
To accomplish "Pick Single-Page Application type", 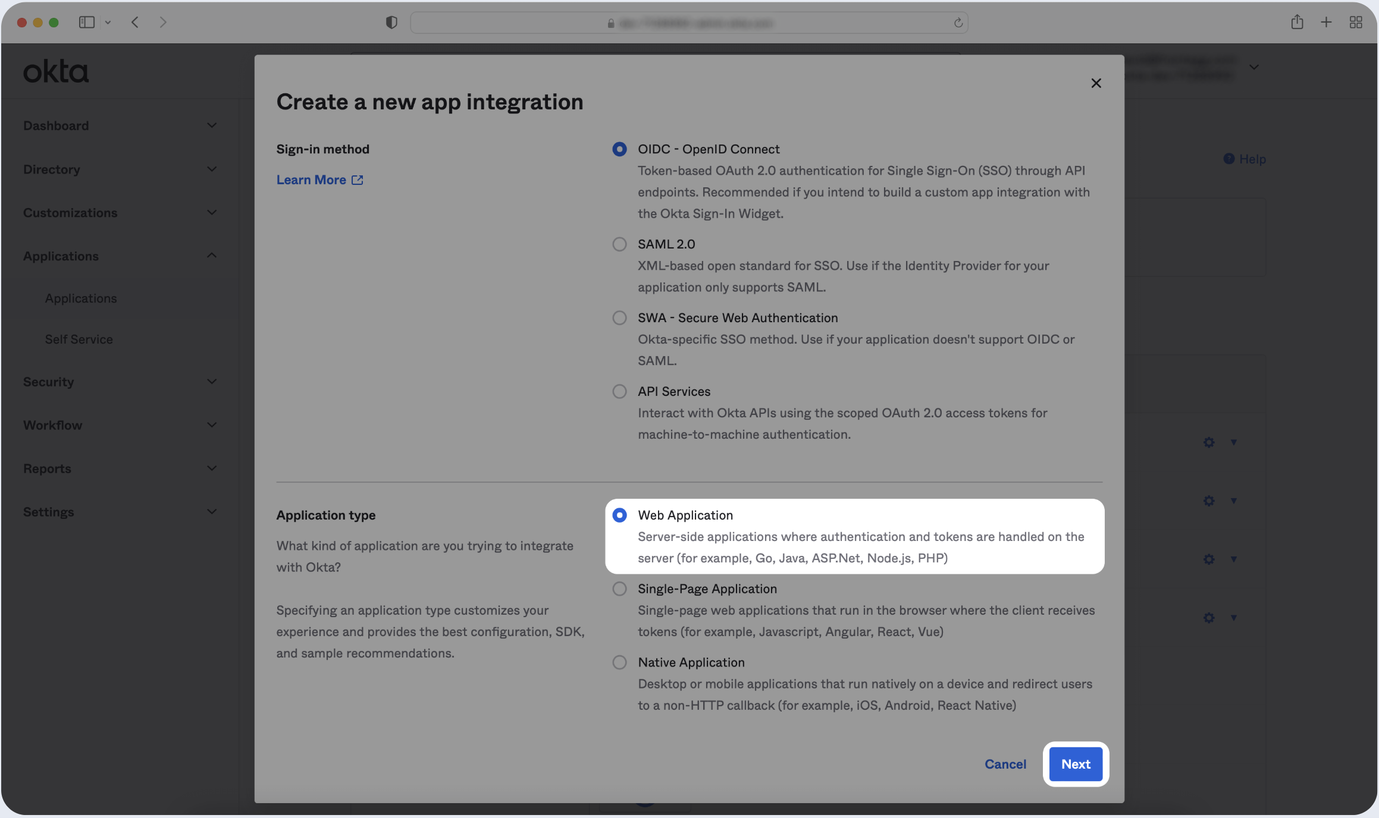I will 619,589.
